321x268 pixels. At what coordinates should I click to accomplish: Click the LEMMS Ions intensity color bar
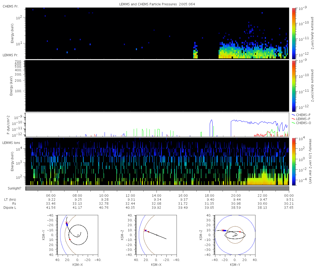293,162
